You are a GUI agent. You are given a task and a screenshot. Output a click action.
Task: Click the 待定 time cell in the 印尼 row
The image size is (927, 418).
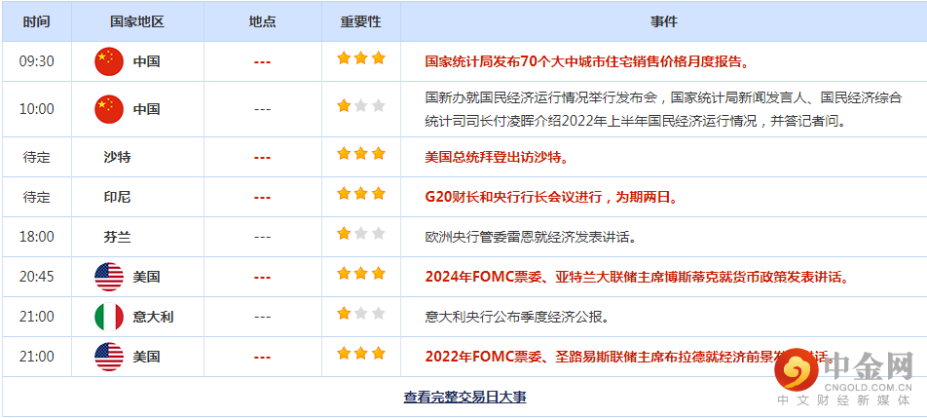[37, 198]
